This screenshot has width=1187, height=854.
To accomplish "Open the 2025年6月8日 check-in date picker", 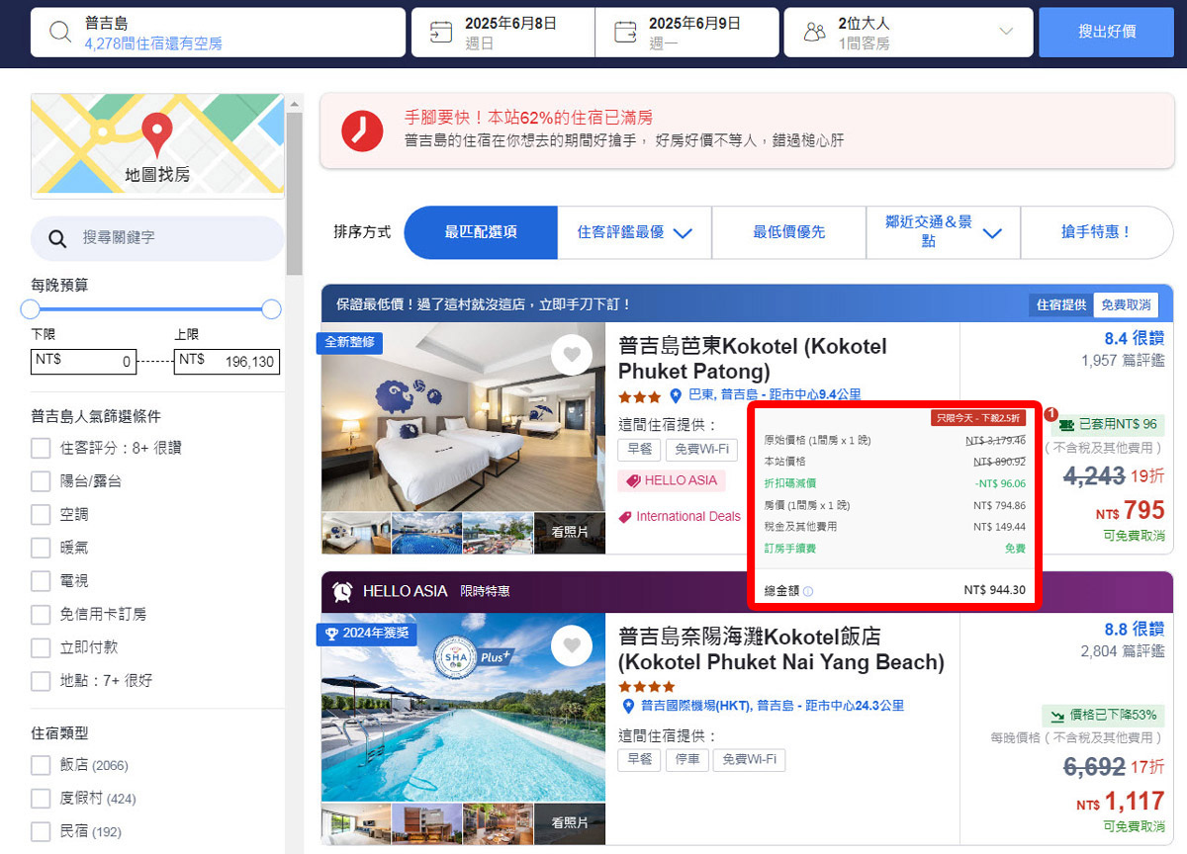I will tap(502, 33).
